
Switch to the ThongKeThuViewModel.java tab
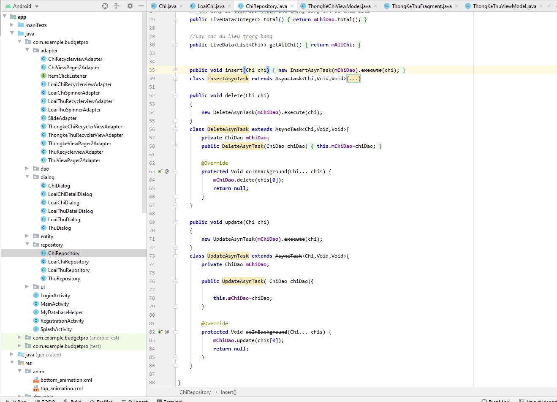tap(504, 6)
